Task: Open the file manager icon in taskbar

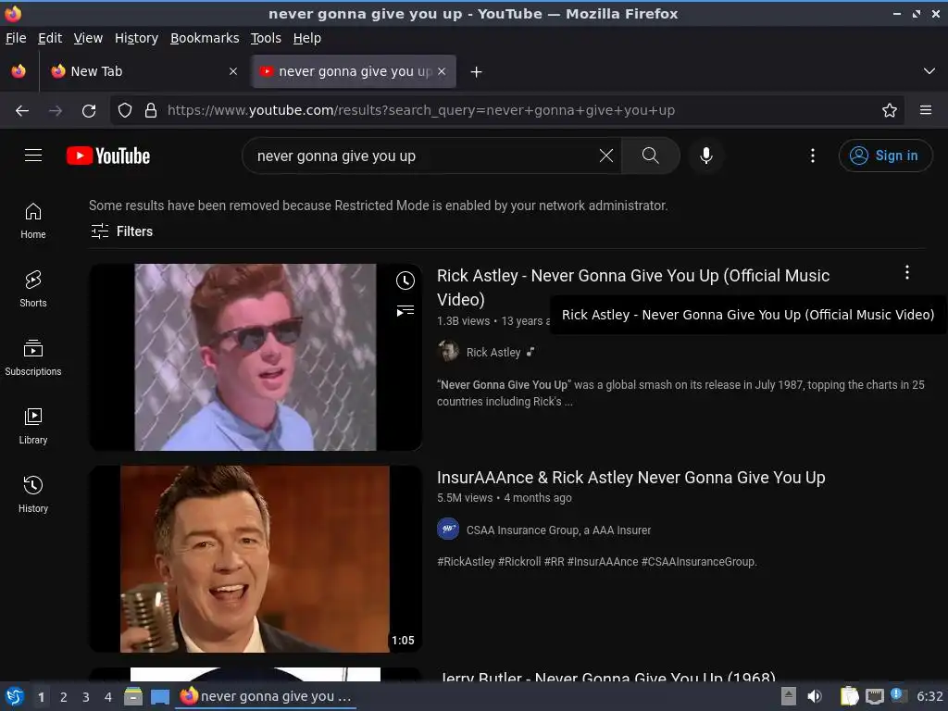Action: 133,696
